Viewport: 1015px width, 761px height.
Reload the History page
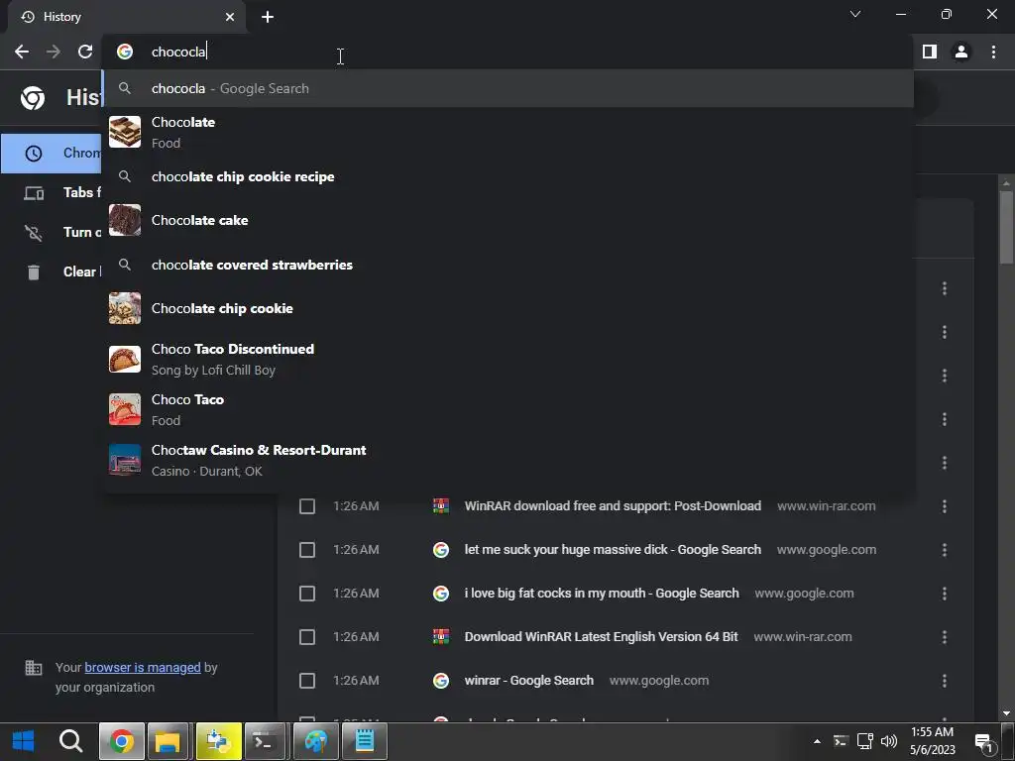[85, 52]
